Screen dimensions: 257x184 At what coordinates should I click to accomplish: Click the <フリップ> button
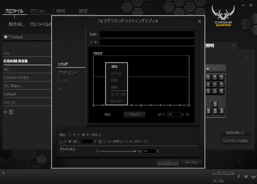click(x=134, y=114)
